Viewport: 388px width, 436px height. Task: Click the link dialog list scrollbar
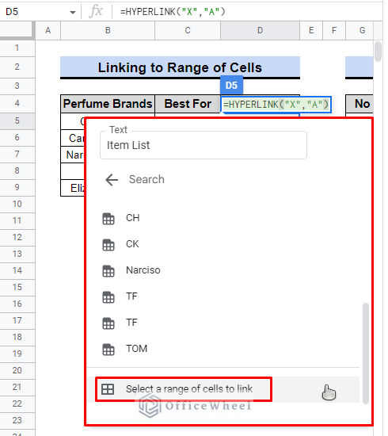pyautogui.click(x=366, y=353)
